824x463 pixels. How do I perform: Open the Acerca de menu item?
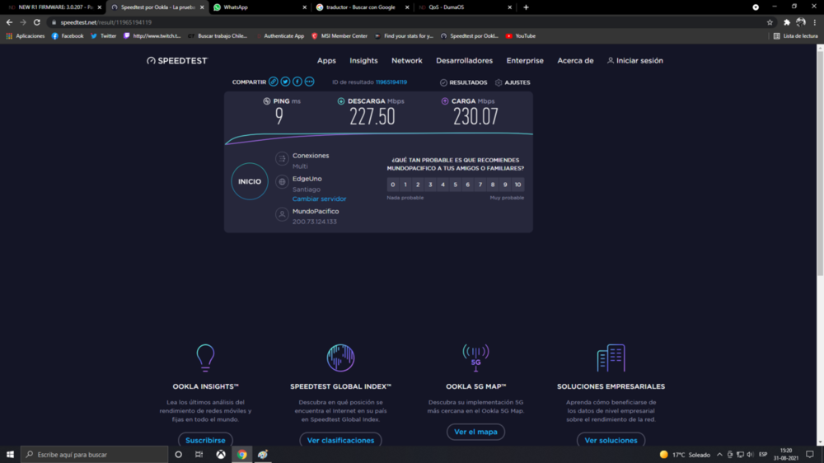click(575, 61)
